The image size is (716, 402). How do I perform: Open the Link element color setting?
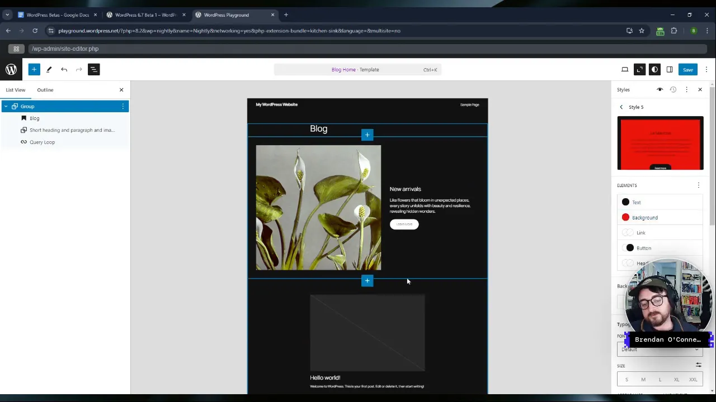660,232
